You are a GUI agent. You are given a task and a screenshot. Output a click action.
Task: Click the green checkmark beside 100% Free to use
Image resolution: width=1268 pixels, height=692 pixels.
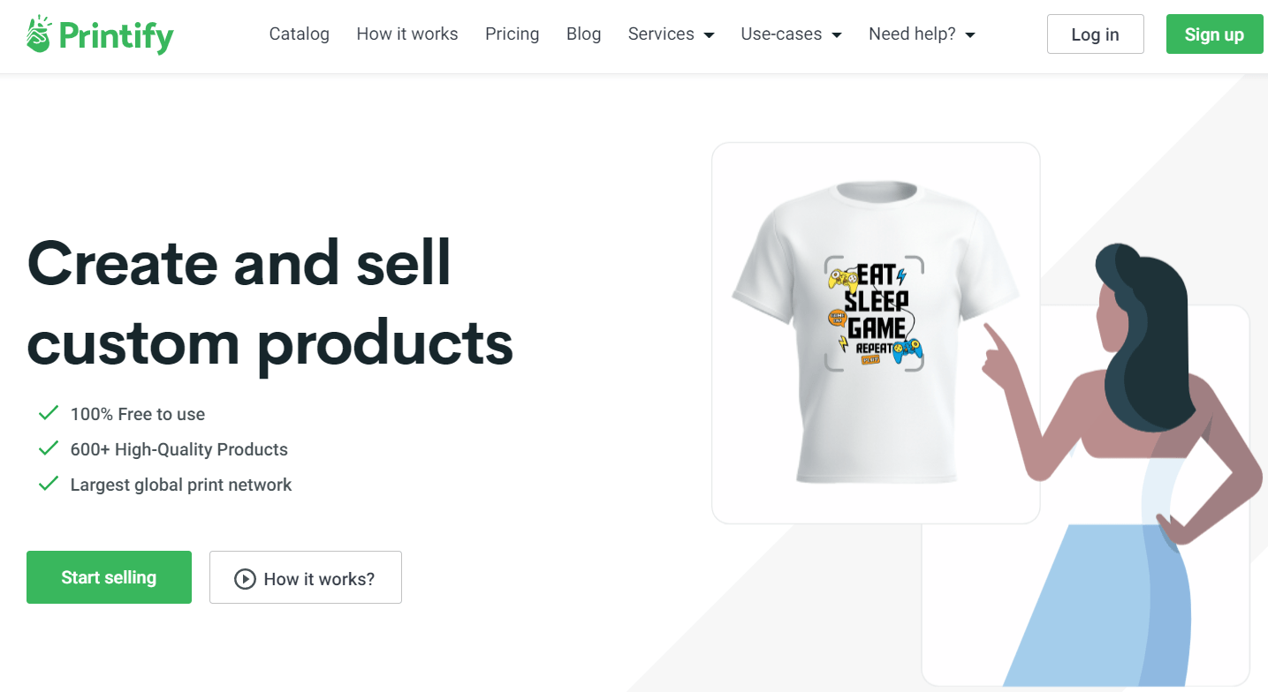pyautogui.click(x=49, y=412)
